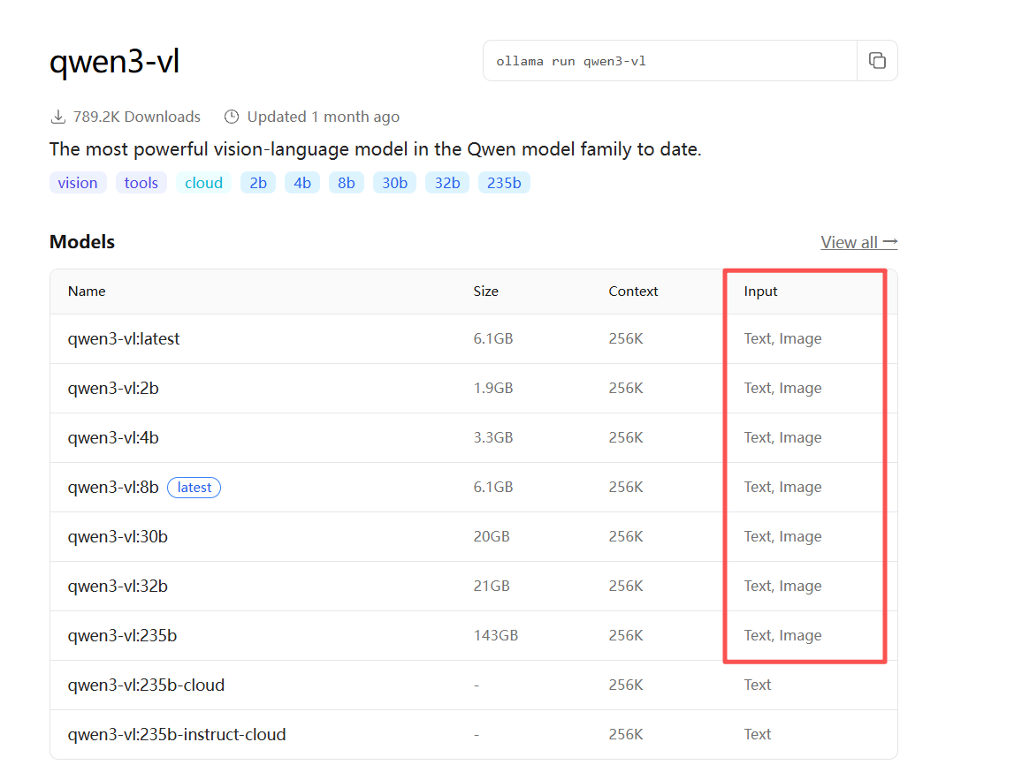
Task: Select the tools tag
Action: 141,183
